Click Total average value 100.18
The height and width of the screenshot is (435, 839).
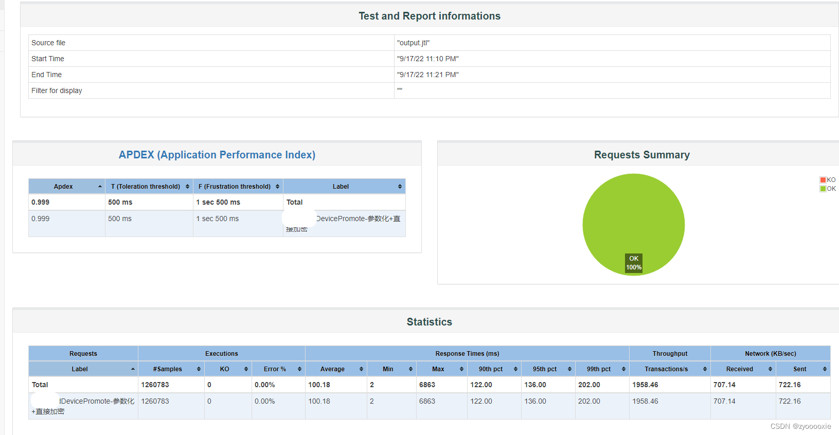(x=319, y=385)
